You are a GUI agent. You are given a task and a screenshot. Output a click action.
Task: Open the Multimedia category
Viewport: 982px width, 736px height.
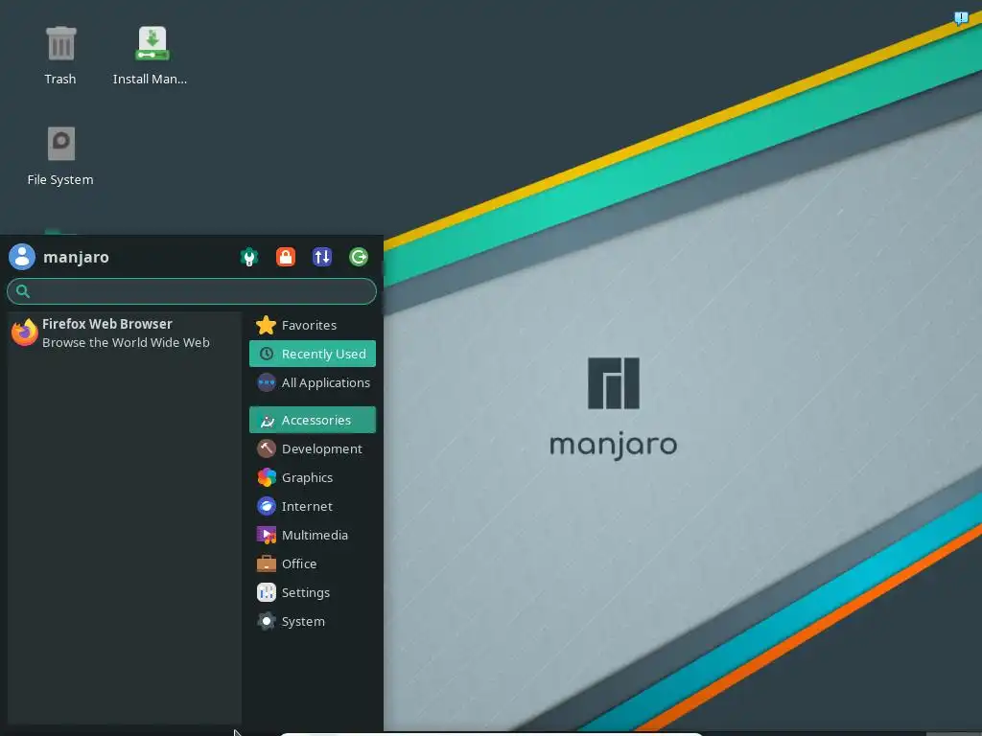313,535
